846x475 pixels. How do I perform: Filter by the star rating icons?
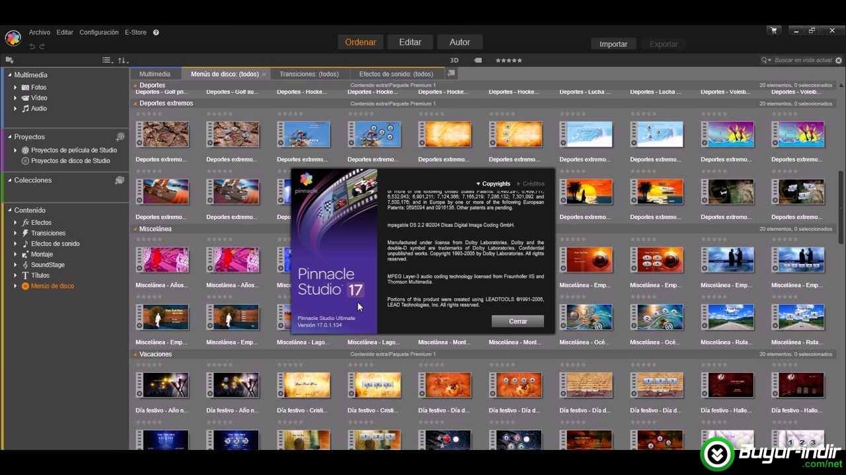pos(508,60)
